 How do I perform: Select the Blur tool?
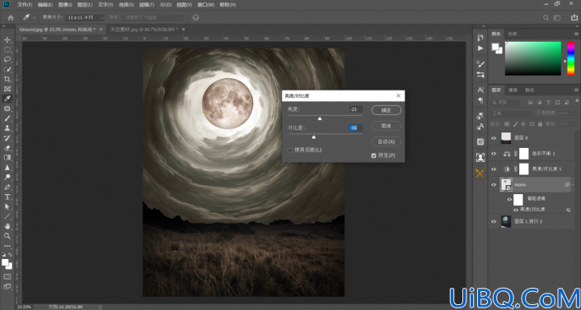tap(7, 167)
